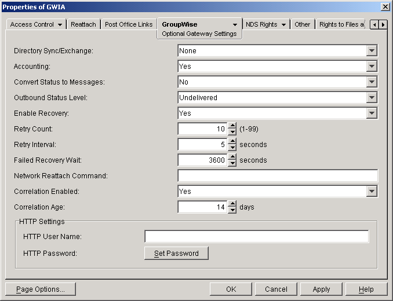Expand the Enable Recovery dropdown
393x301 pixels.
[372, 113]
